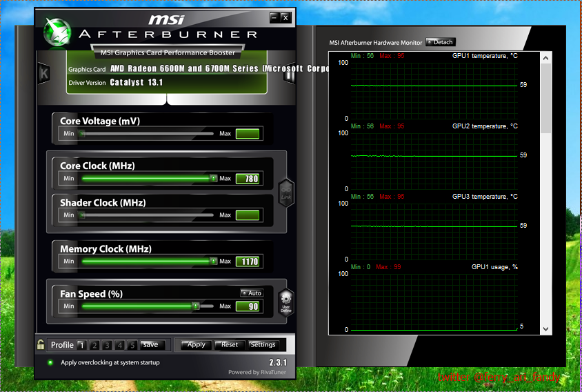Close the Afterburner window

[x=285, y=17]
